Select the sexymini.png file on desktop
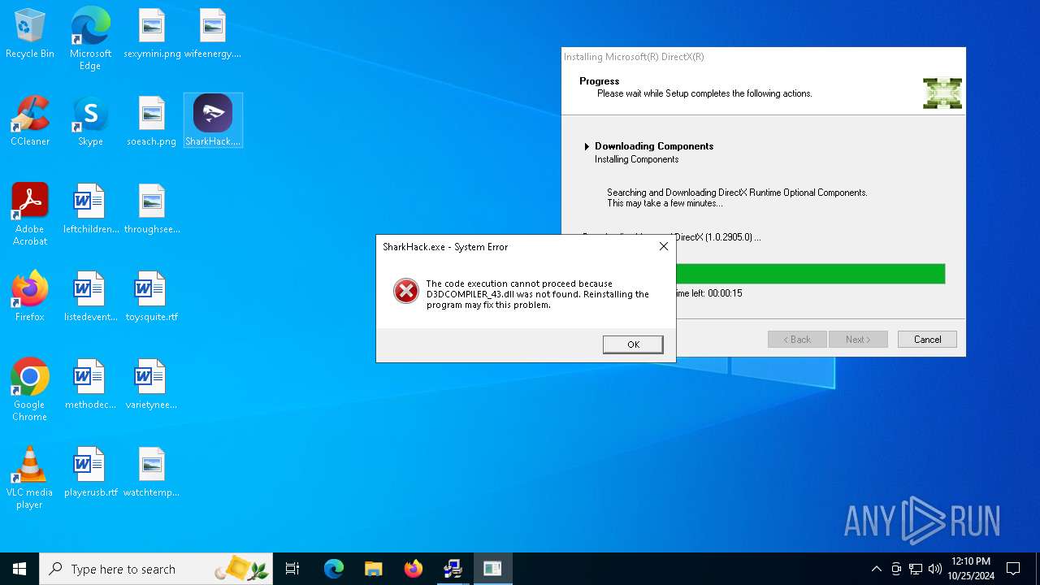1040x585 pixels. pyautogui.click(x=152, y=33)
